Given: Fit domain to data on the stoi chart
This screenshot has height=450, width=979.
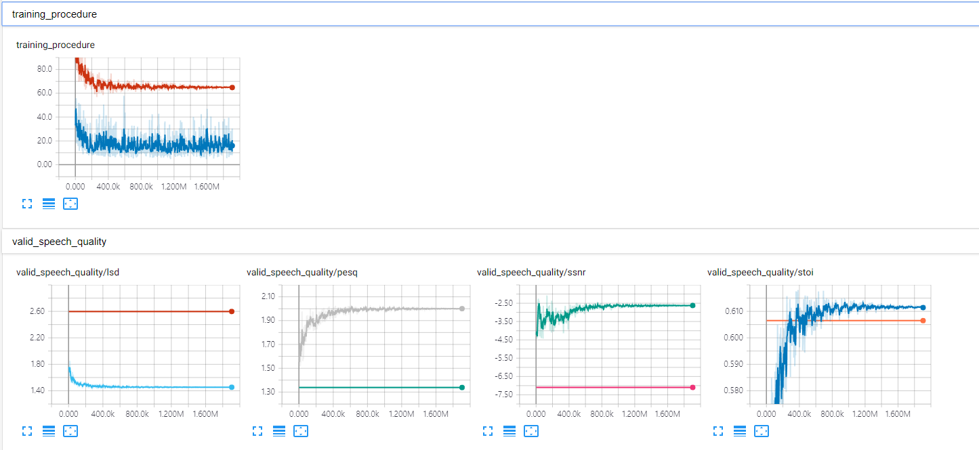Looking at the screenshot, I should click(x=762, y=430).
